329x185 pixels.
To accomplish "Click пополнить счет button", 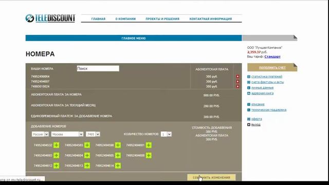I will pyautogui.click(x=272, y=67).
